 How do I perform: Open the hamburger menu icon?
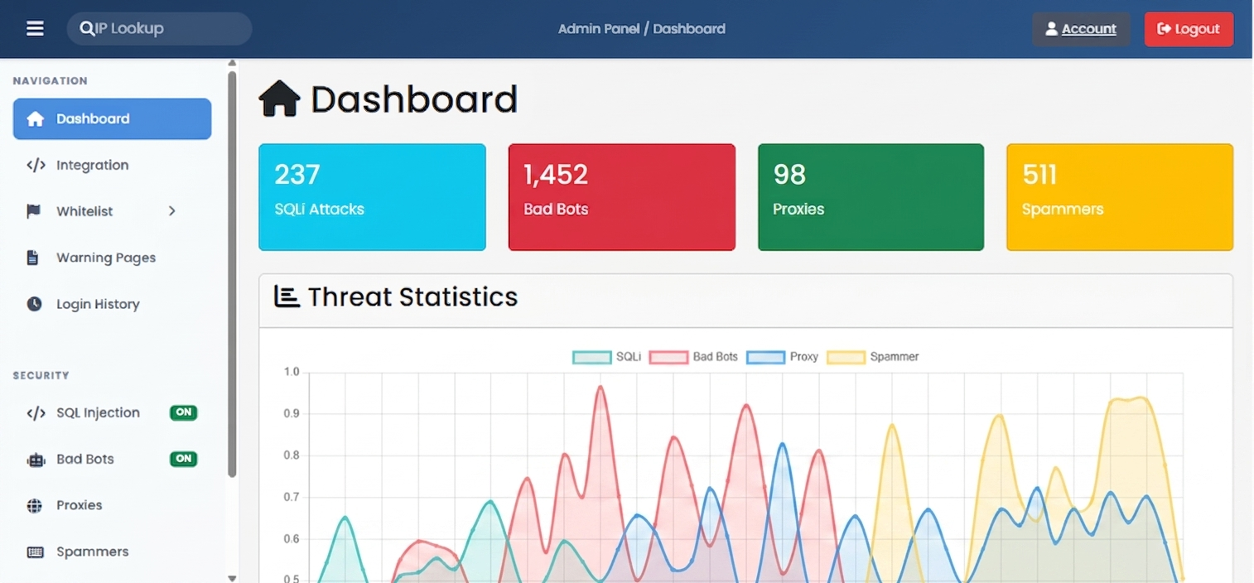tap(35, 29)
